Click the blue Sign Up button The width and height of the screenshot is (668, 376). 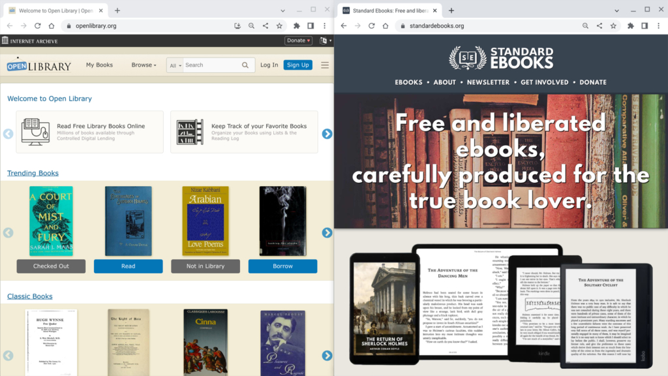(x=297, y=65)
